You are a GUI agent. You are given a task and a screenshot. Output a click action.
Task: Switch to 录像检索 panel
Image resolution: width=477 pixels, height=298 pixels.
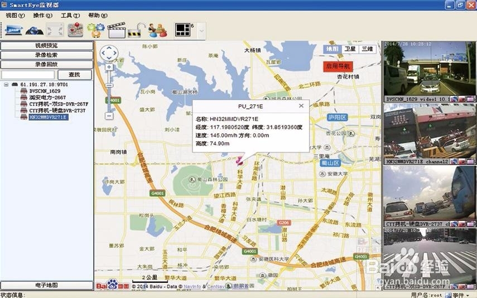(x=46, y=55)
